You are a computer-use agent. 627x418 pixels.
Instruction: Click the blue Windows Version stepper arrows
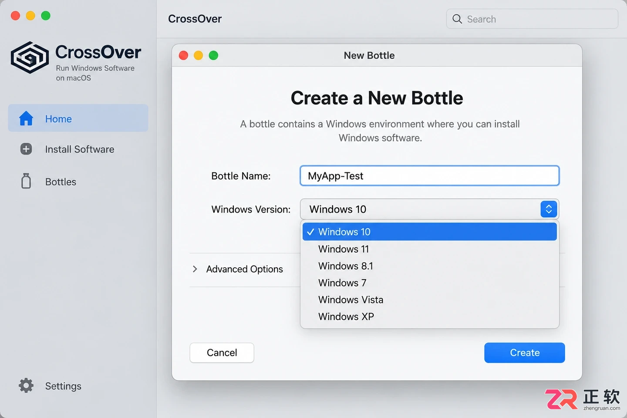[549, 209]
